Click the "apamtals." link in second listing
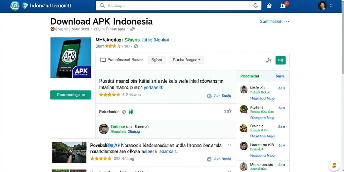 coord(168,152)
